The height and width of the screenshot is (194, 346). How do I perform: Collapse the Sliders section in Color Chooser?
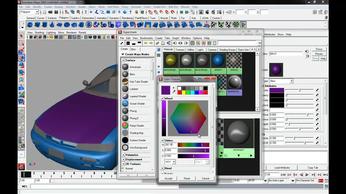[x=162, y=141]
